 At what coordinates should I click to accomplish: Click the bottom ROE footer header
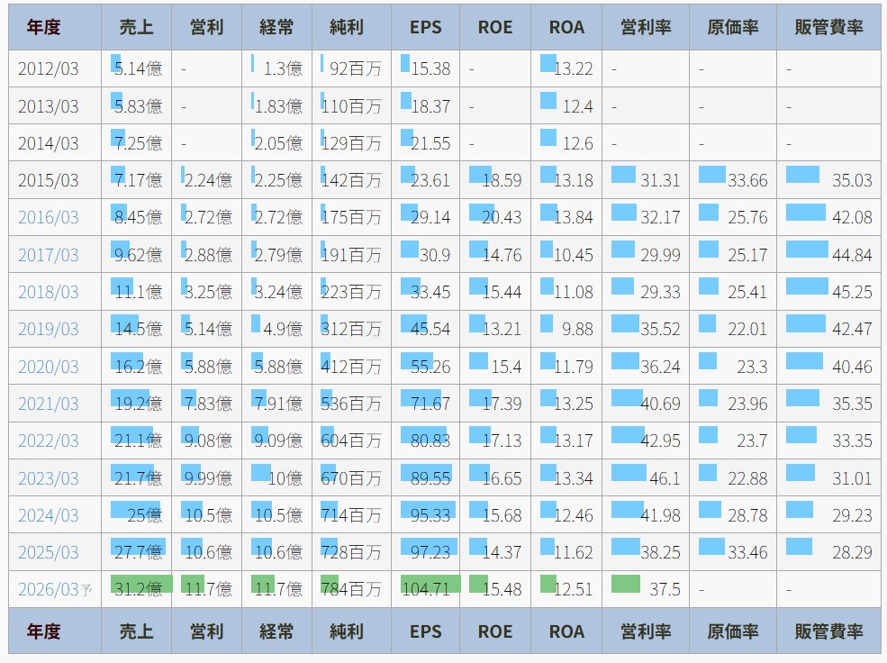tap(495, 631)
